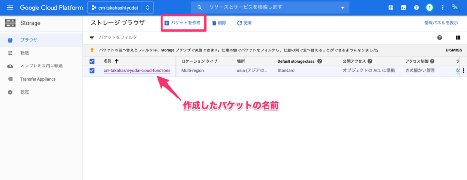Activate Cloud Shell terminal icon
The width and height of the screenshot is (467, 180).
point(403,8)
